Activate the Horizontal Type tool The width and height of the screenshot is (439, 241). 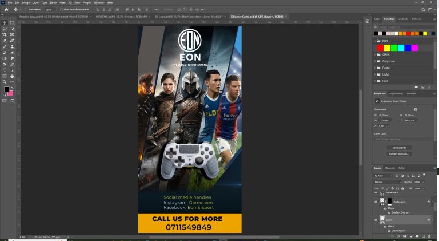(x=5, y=70)
